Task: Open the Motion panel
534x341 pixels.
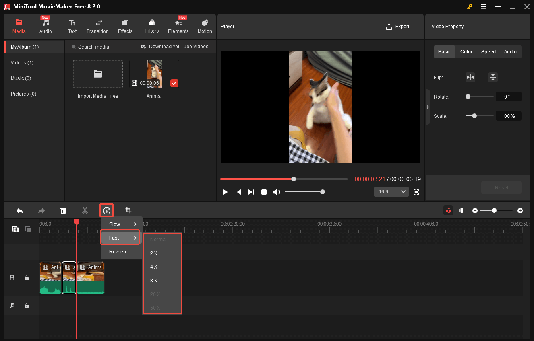Action: click(x=205, y=26)
